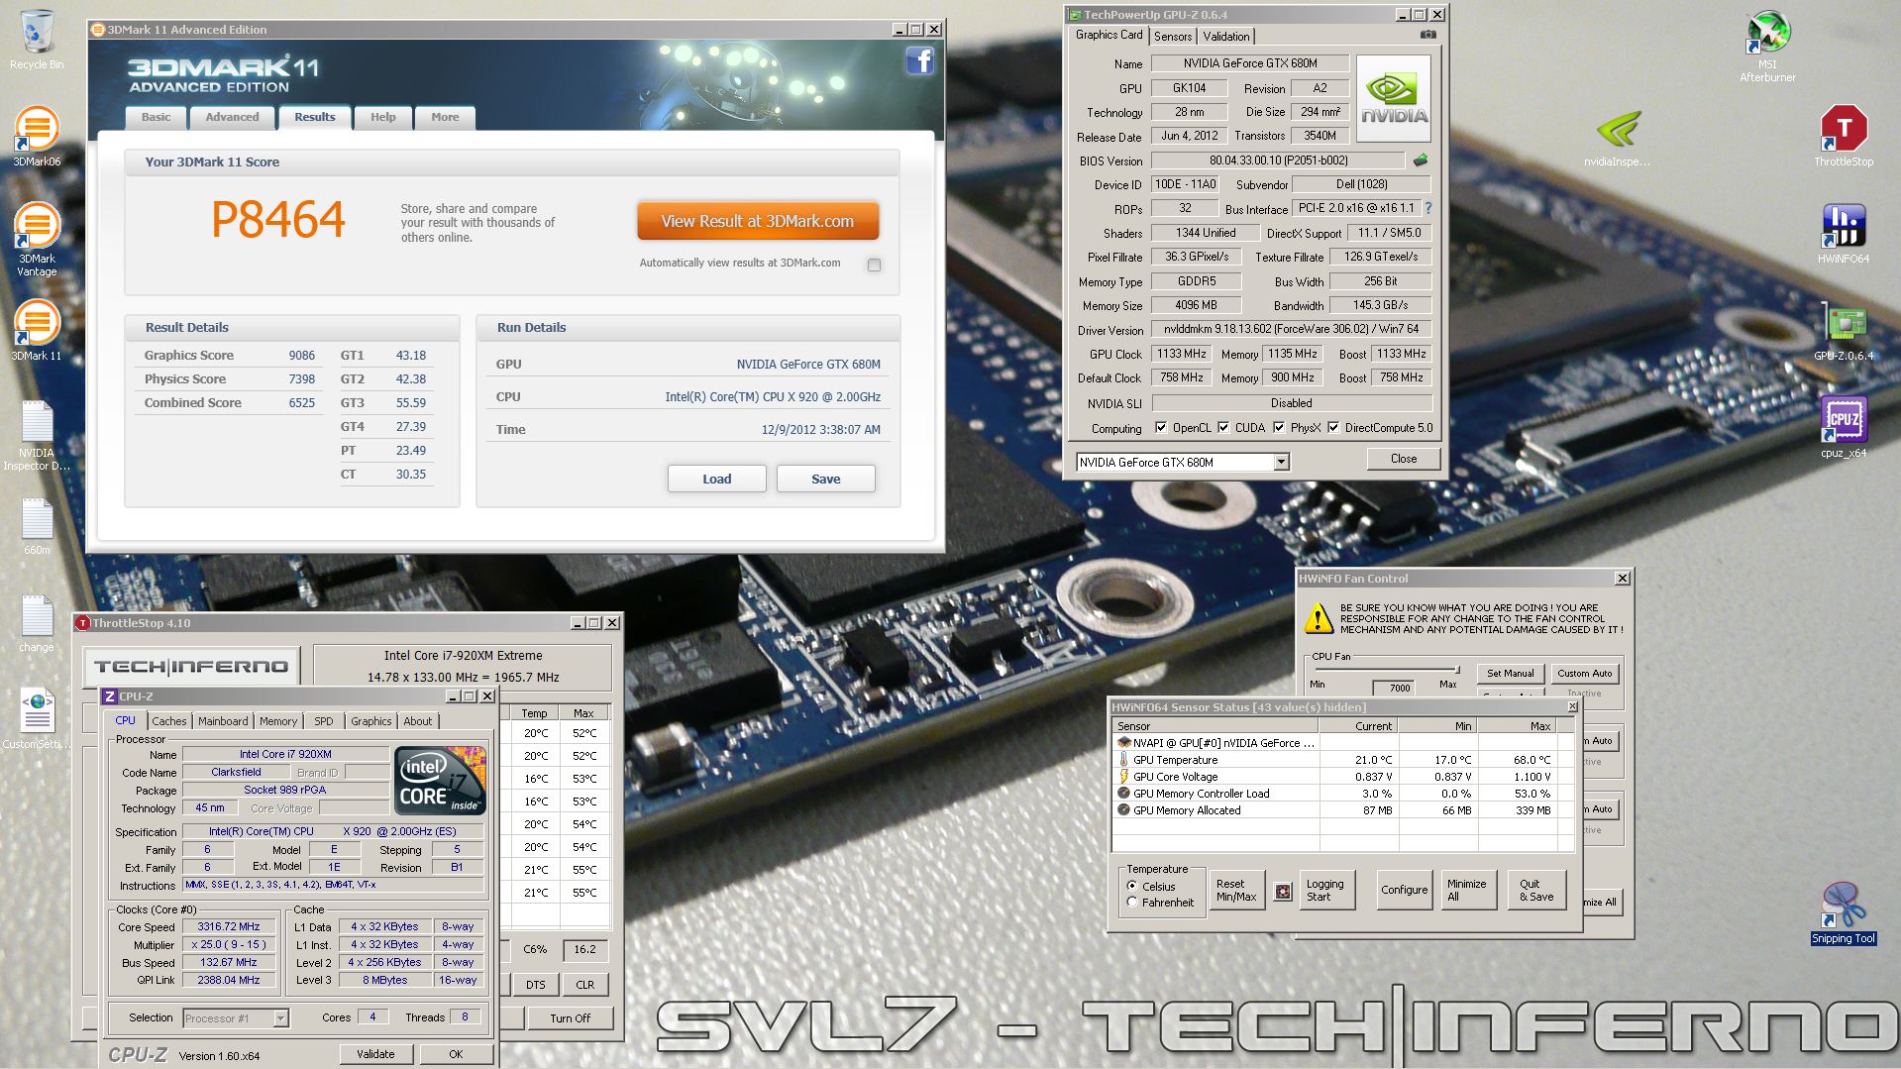Click the Load button in Run Details
Image resolution: width=1901 pixels, height=1069 pixels.
pyautogui.click(x=716, y=479)
